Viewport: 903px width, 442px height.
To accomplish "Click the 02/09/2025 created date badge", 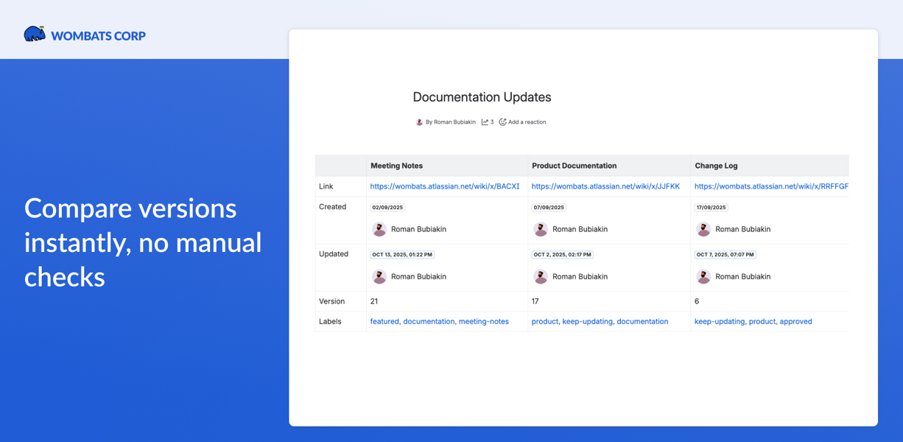I will point(387,208).
